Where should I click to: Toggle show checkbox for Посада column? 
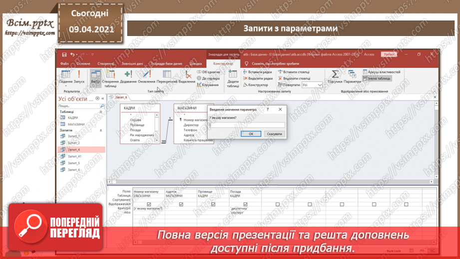[246, 204]
